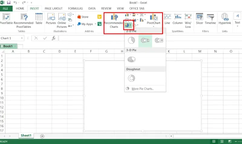Click the Select All corner button

click(x=2, y=51)
